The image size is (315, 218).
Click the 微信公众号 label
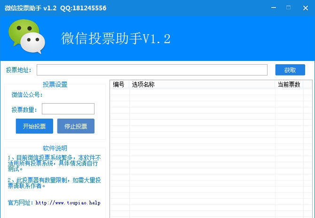coord(27,95)
